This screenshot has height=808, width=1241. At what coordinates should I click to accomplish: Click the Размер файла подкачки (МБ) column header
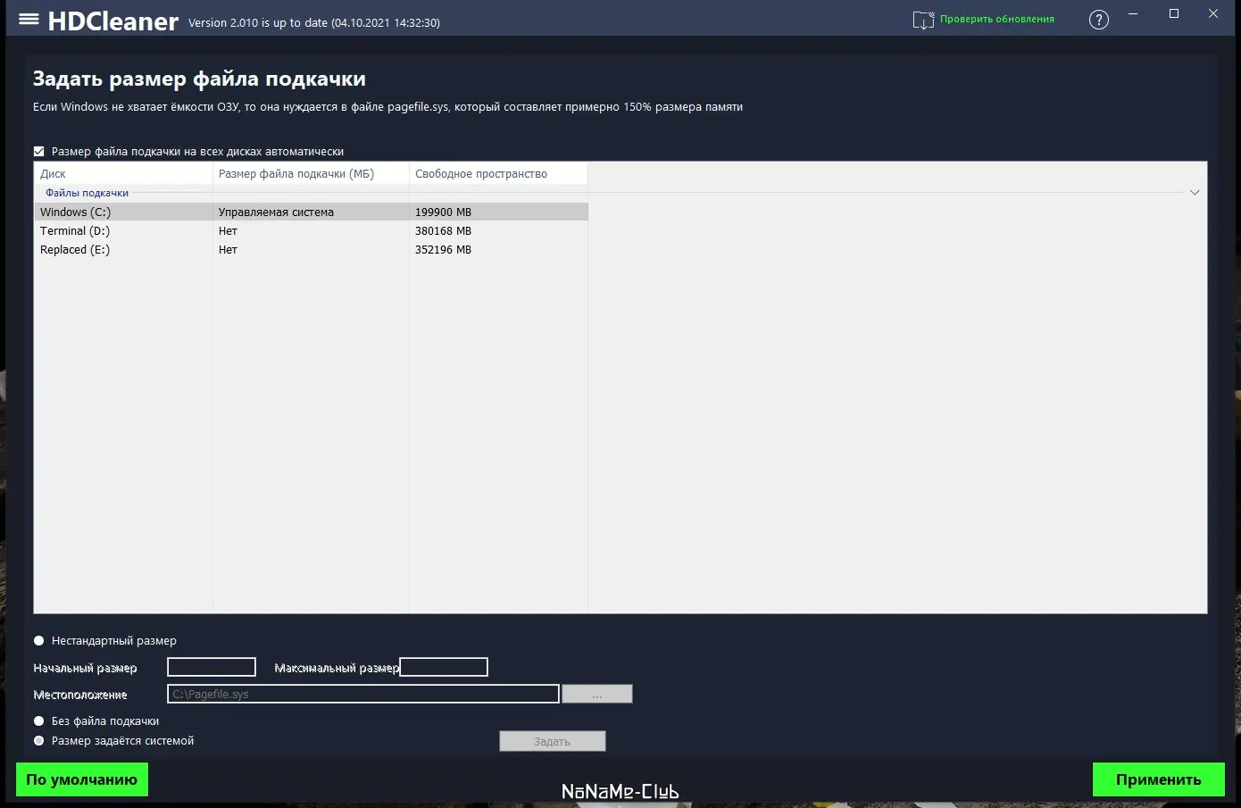(311, 174)
